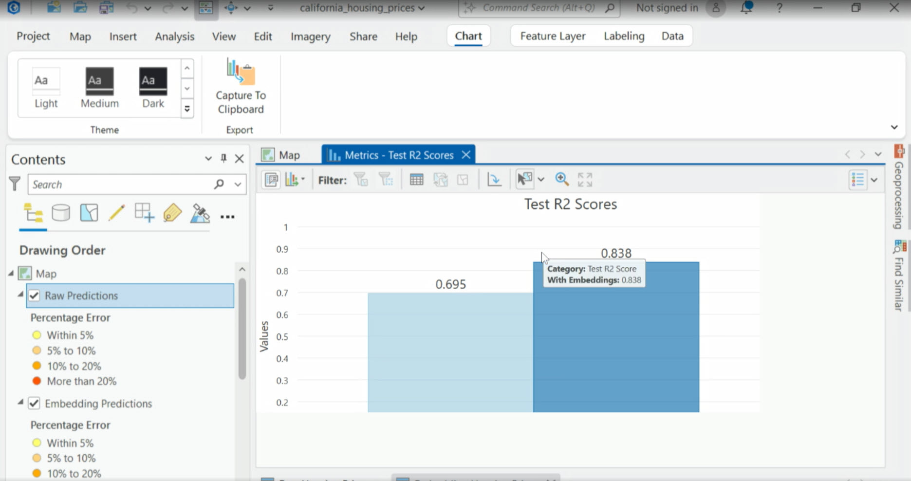Filter chart by selection

[x=361, y=180]
